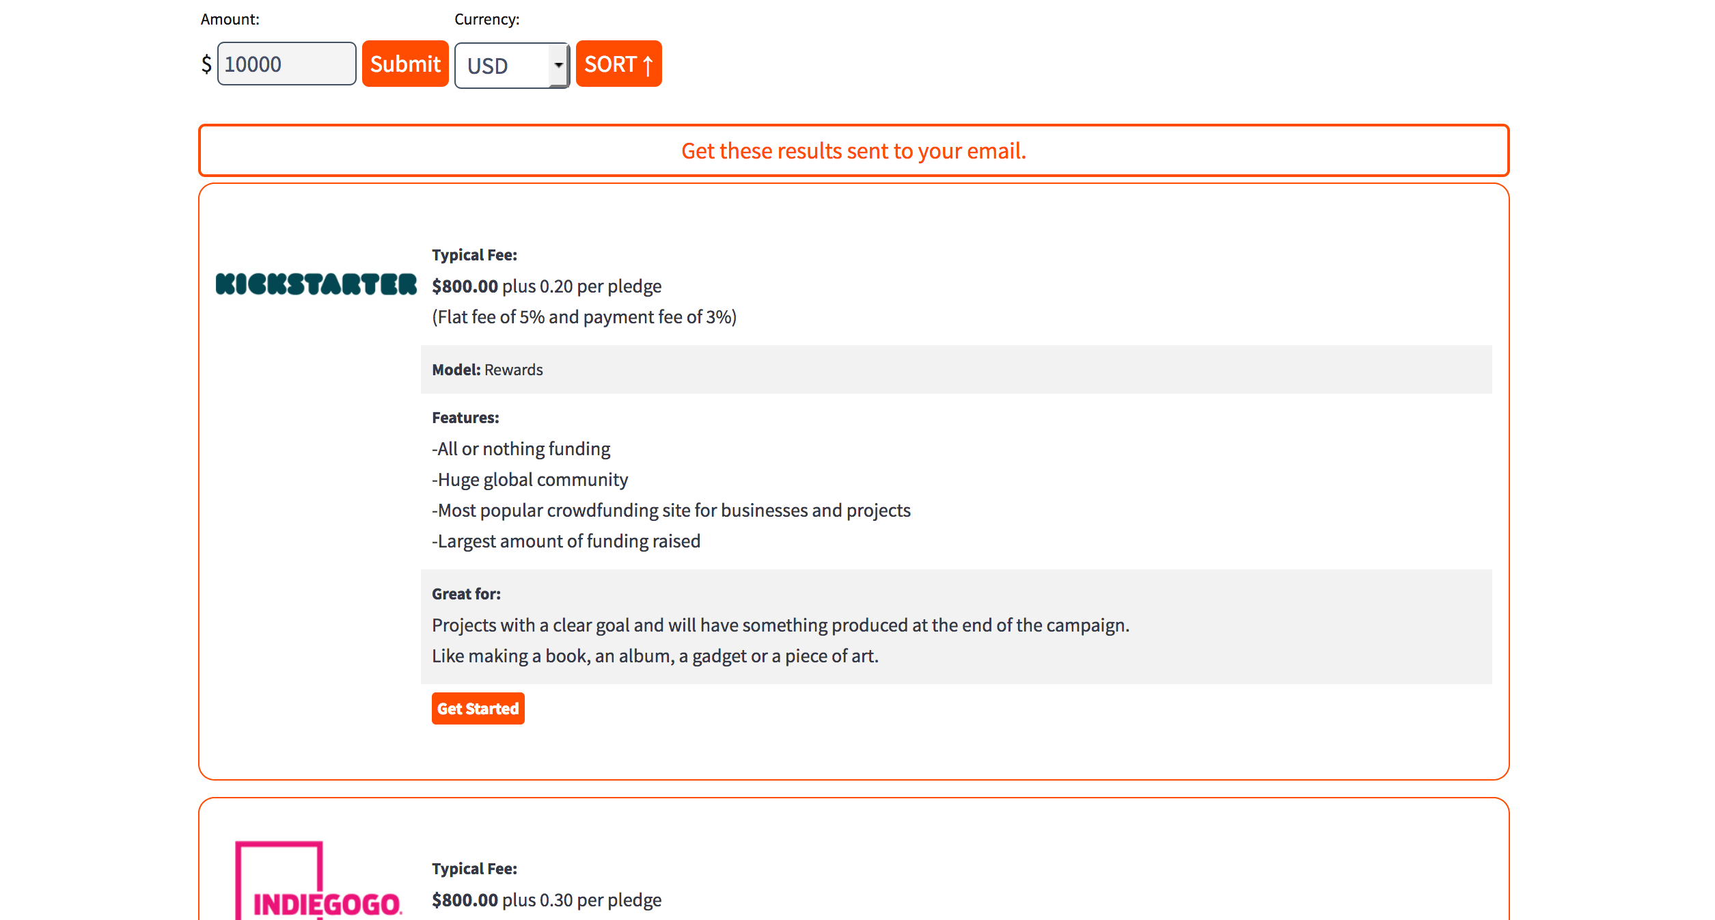
Task: Click the Currency label
Action: pos(486,20)
